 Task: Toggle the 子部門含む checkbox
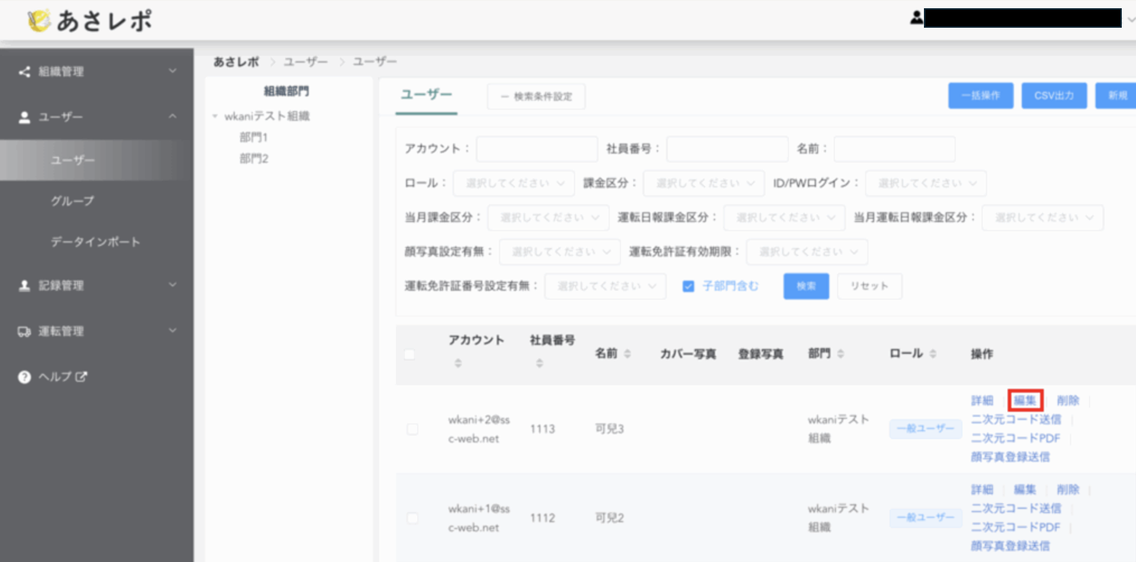coord(689,286)
